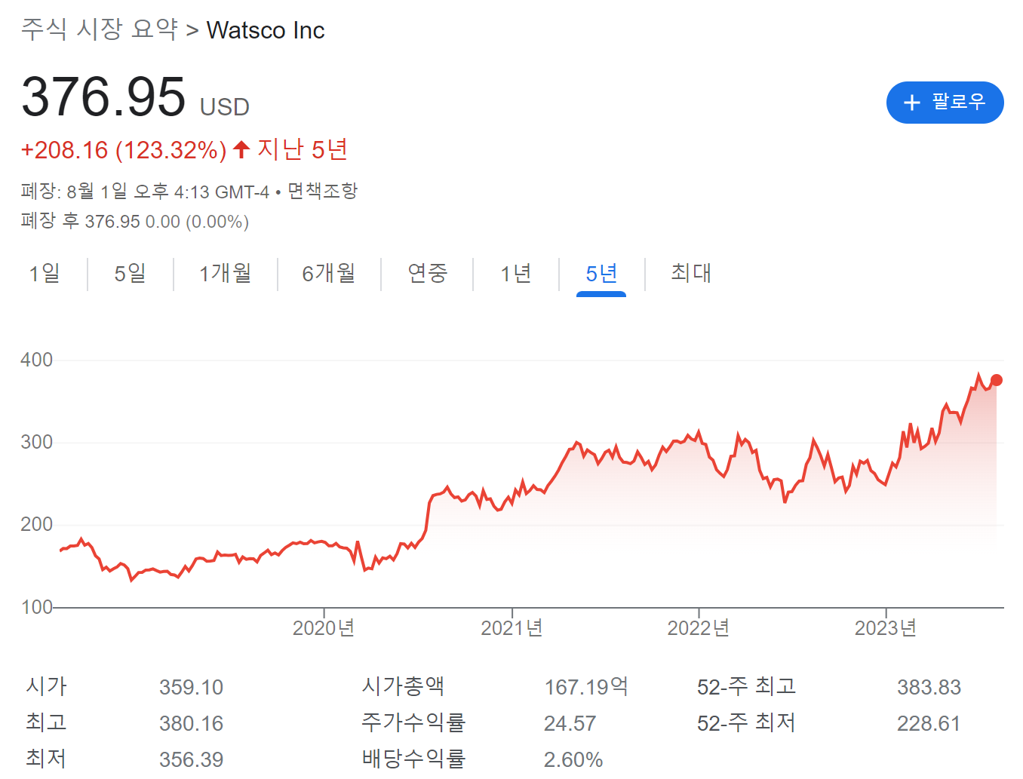Image resolution: width=1023 pixels, height=779 pixels.
Task: Click the 2020년 axis label
Action: point(324,627)
